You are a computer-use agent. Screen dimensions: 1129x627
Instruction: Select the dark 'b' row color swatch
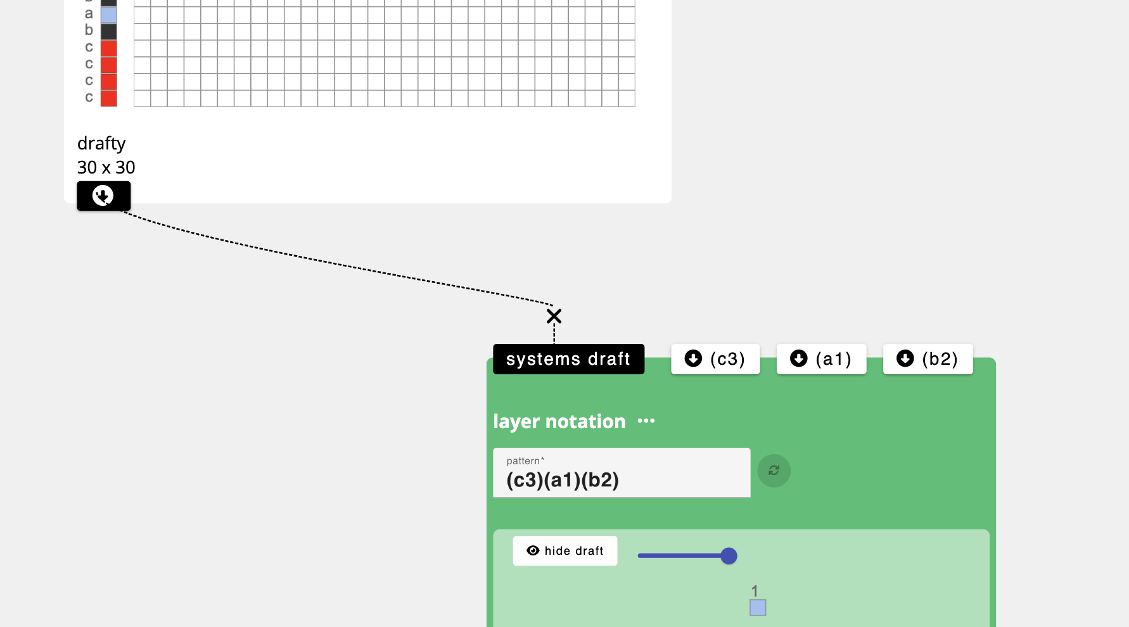[109, 31]
